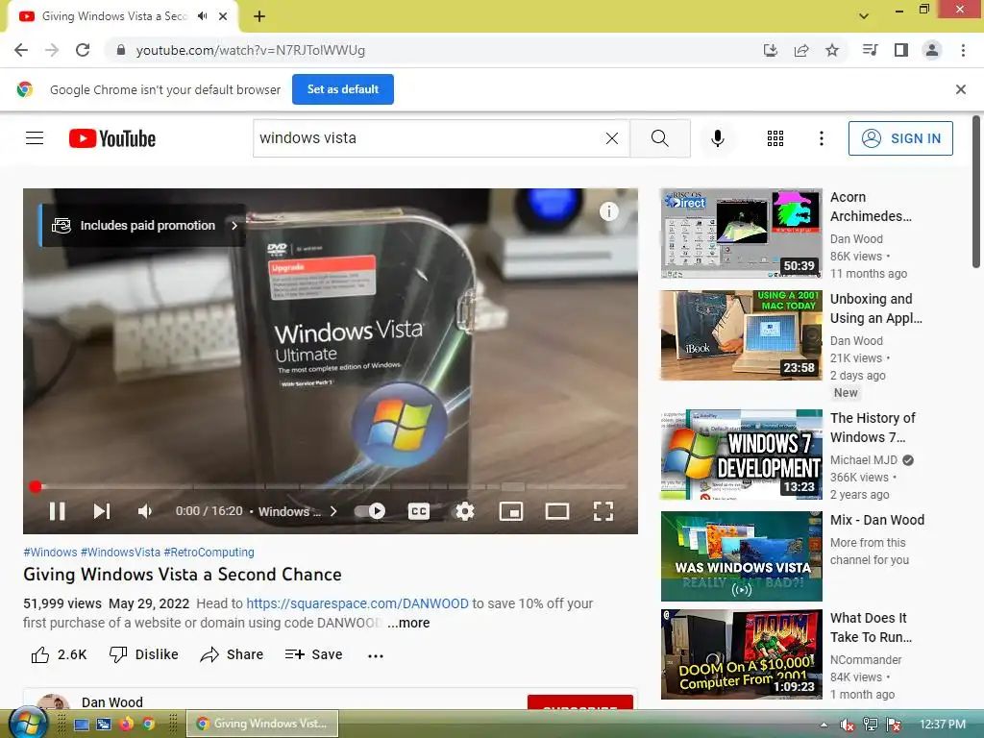The width and height of the screenshot is (984, 738).
Task: Toggle the autoplay switch
Action: (x=370, y=511)
